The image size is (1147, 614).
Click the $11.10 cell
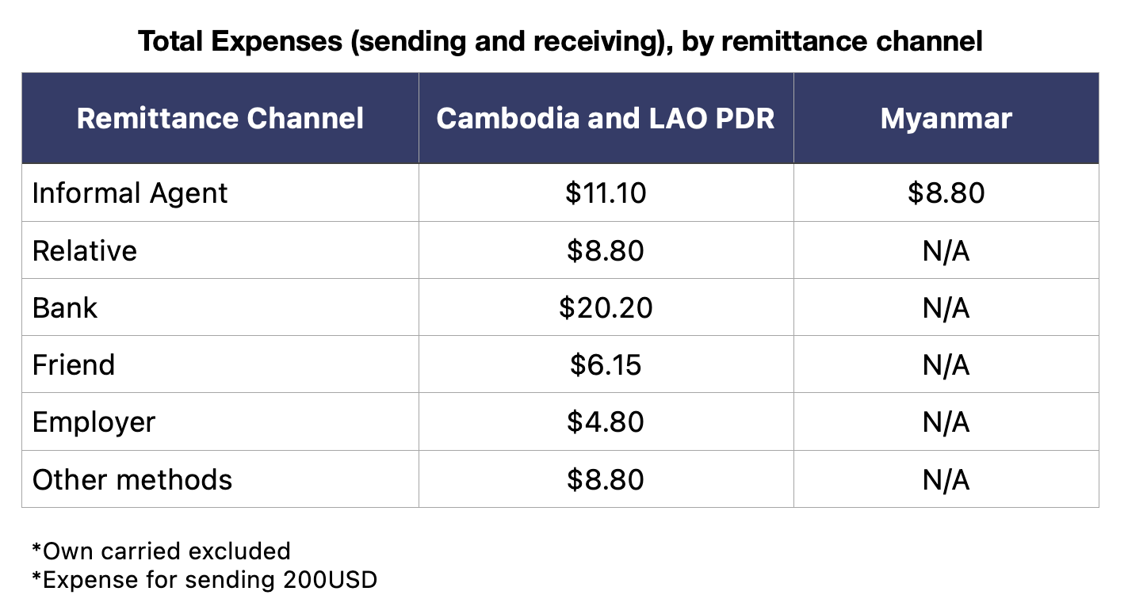(x=606, y=193)
